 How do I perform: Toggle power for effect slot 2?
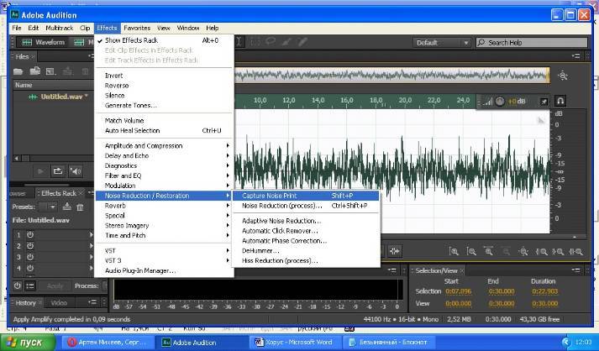click(30, 245)
